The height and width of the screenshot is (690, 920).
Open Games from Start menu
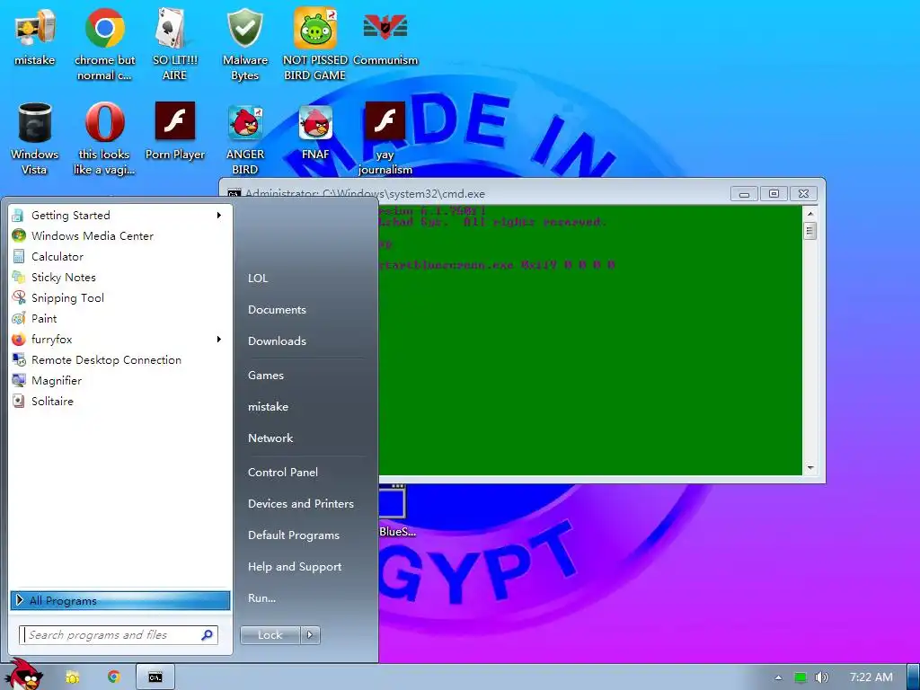(x=266, y=376)
